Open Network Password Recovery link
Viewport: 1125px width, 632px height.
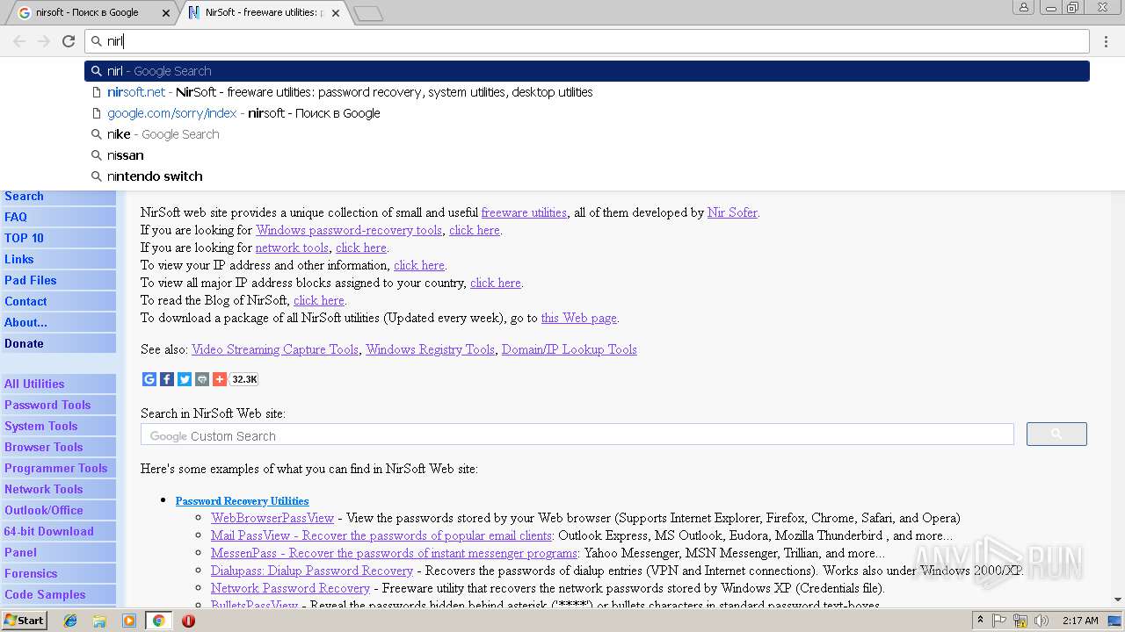[290, 588]
